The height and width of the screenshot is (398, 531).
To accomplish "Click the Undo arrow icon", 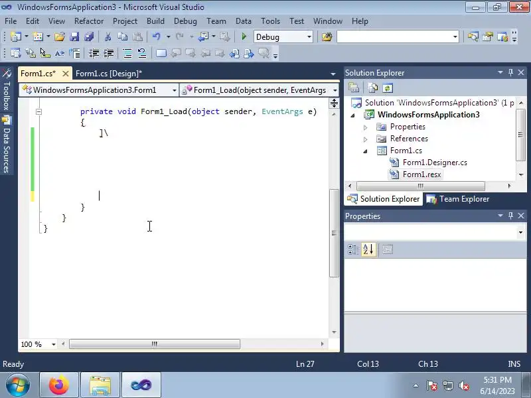I will [156, 36].
